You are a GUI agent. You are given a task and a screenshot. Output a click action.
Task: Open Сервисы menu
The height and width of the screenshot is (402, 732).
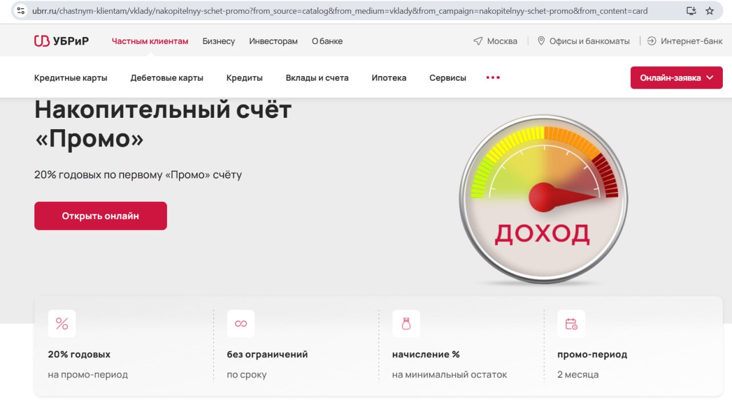click(x=448, y=78)
